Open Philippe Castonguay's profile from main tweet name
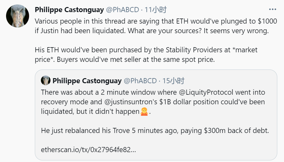 (69, 10)
